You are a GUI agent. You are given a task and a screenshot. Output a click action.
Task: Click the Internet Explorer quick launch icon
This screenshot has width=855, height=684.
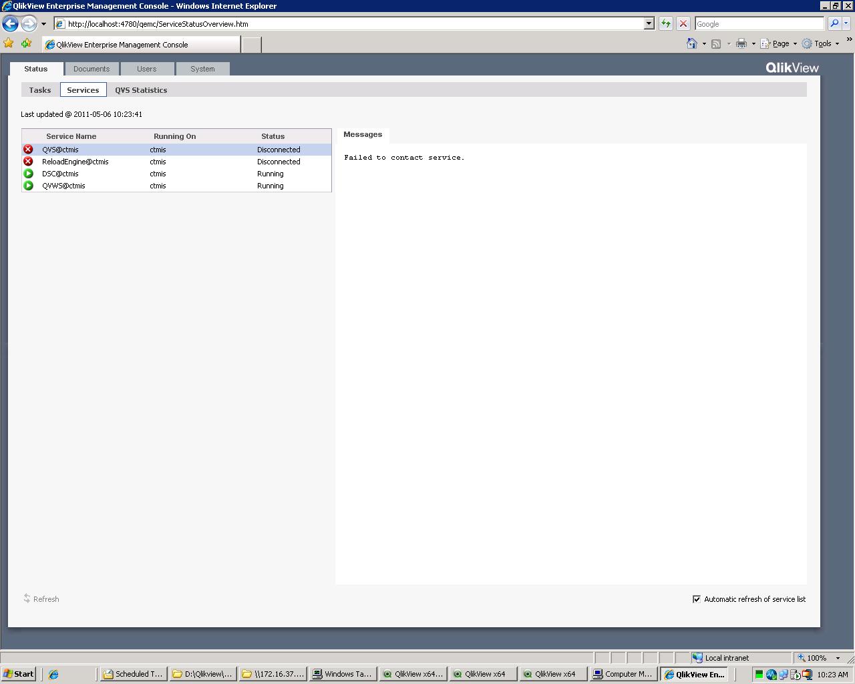tap(53, 674)
